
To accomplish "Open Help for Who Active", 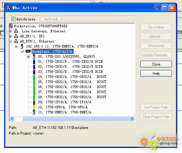I will coord(156,73).
